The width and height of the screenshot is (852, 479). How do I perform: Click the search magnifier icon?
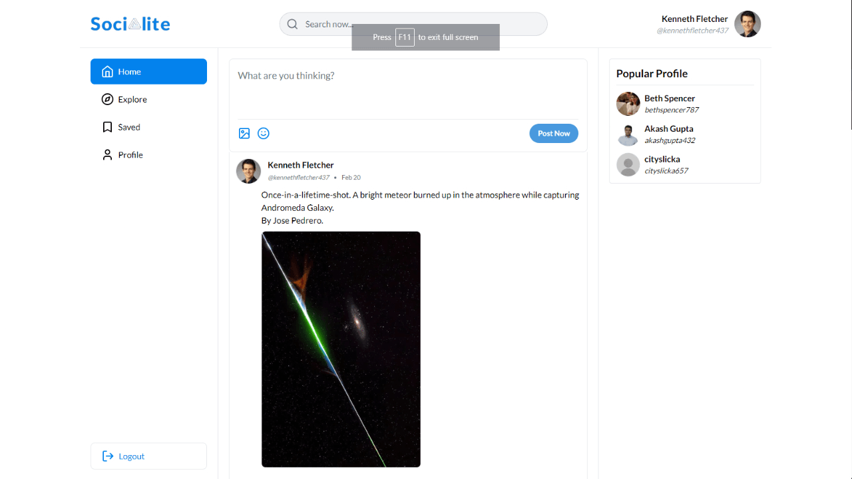[x=292, y=23]
